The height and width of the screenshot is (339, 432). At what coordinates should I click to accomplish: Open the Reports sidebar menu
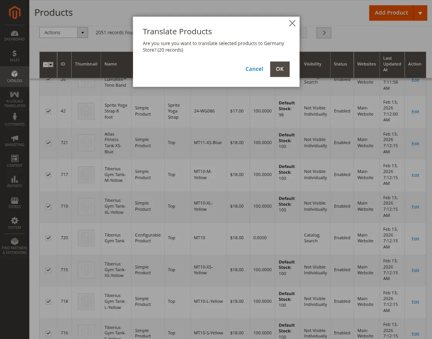point(15,181)
